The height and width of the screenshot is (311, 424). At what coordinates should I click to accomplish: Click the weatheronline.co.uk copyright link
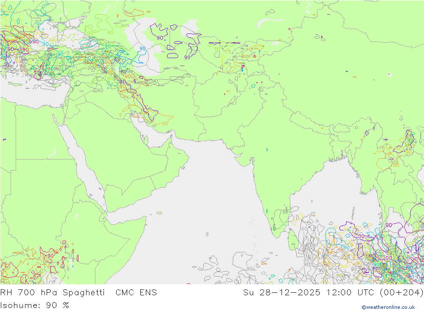388,307
